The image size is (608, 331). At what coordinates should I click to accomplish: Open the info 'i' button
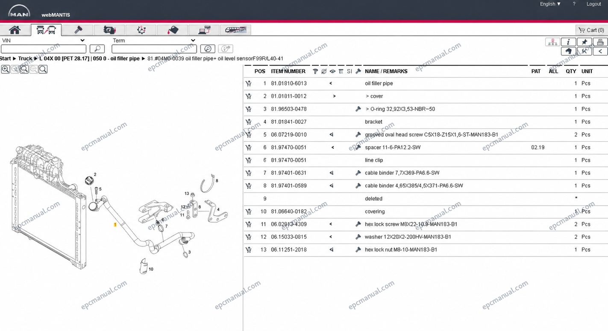click(568, 42)
